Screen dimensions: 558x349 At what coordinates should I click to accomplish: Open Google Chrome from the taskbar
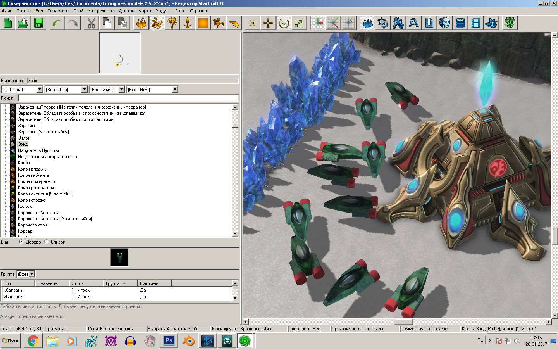[x=33, y=341]
